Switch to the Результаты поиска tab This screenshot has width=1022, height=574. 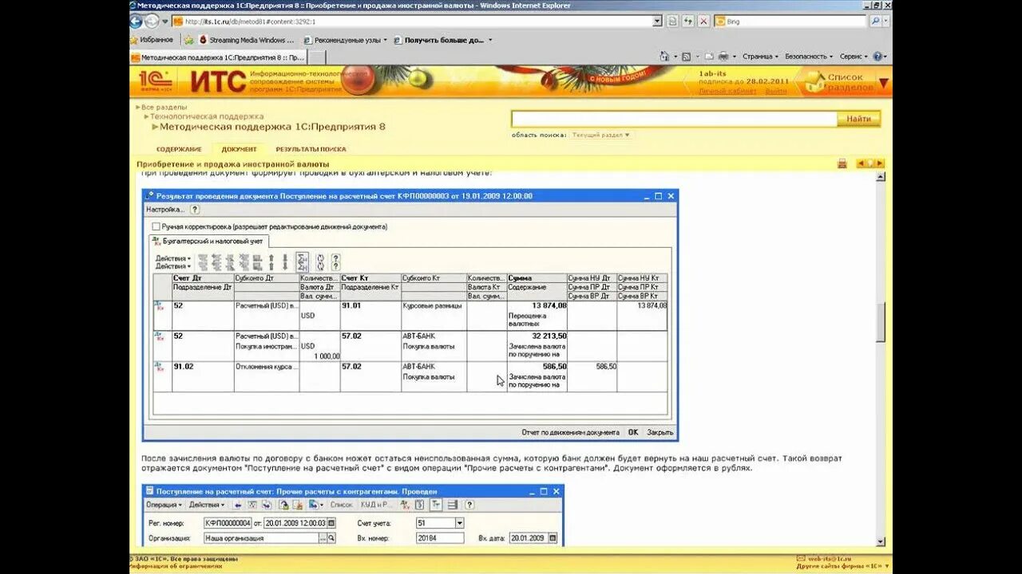tap(311, 149)
